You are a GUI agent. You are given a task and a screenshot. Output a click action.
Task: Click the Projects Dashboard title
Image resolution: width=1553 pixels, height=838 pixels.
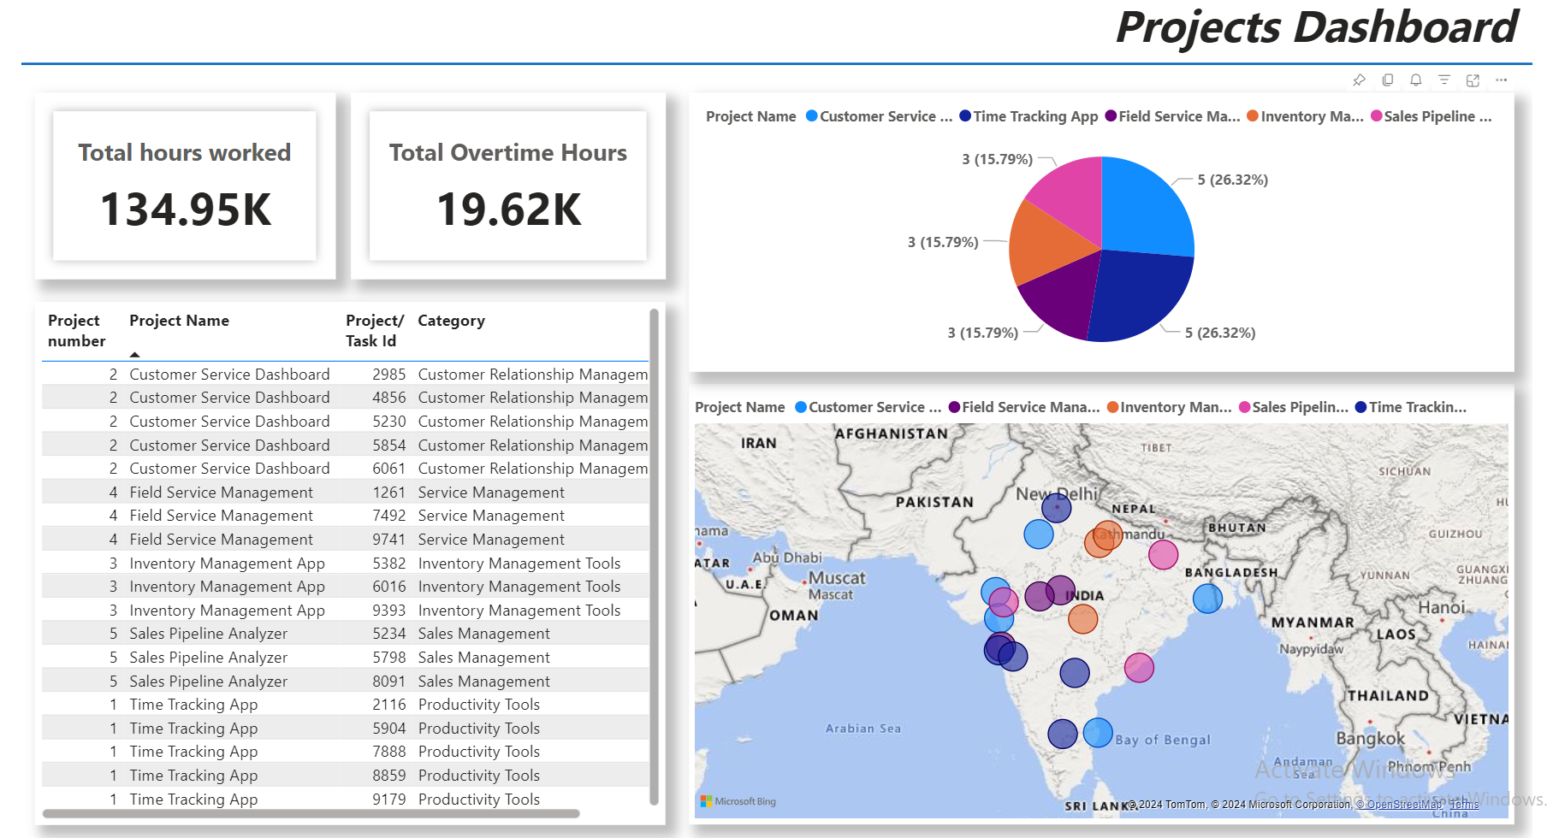[1318, 27]
